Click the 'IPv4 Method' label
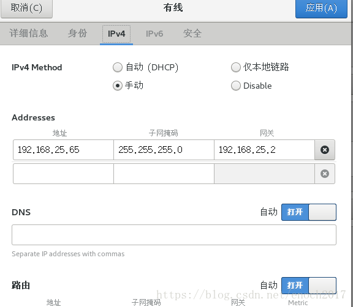This screenshot has width=353, height=307. [37, 67]
